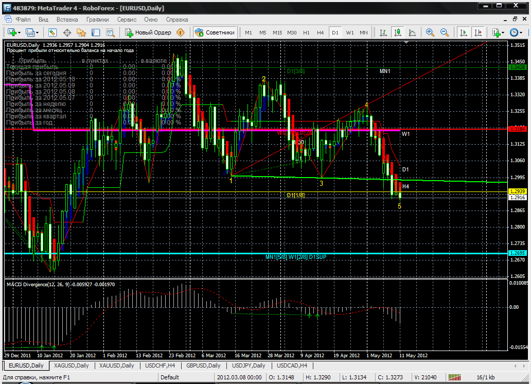Toggle the chart auto-scroll button
The height and width of the screenshot is (384, 531).
click(x=464, y=32)
